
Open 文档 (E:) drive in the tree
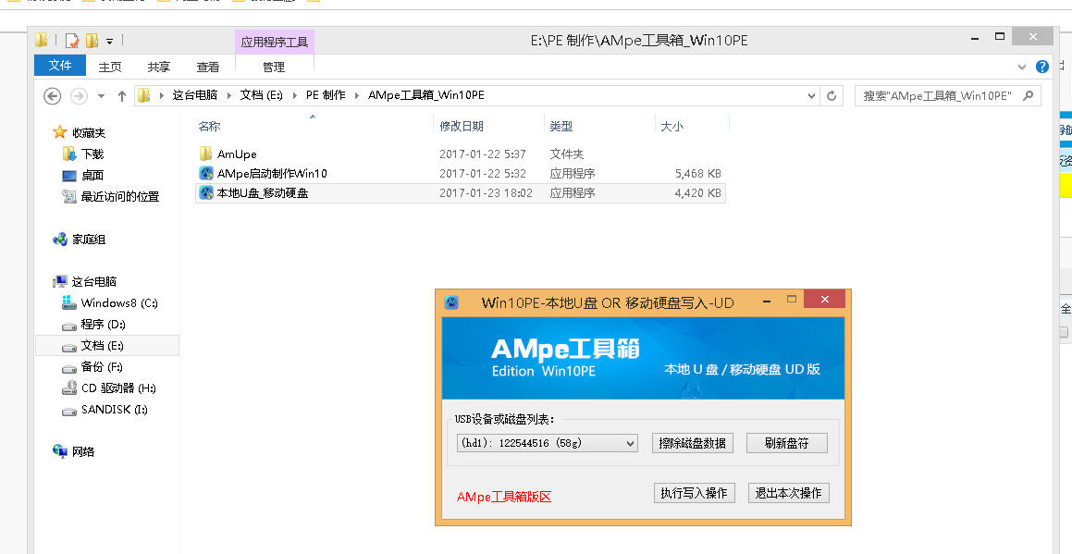103,345
